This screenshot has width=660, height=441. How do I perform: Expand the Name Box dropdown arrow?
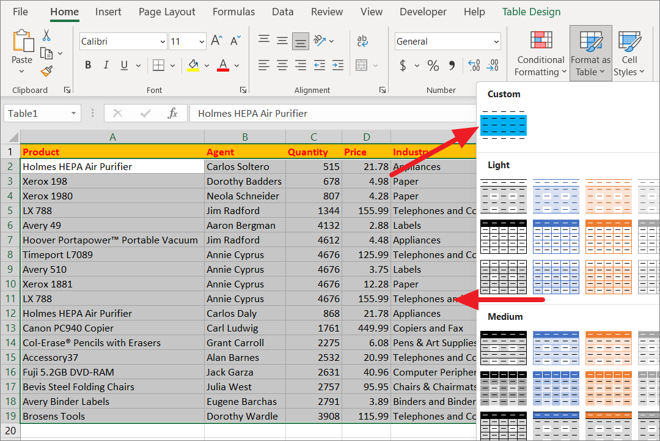click(x=74, y=113)
